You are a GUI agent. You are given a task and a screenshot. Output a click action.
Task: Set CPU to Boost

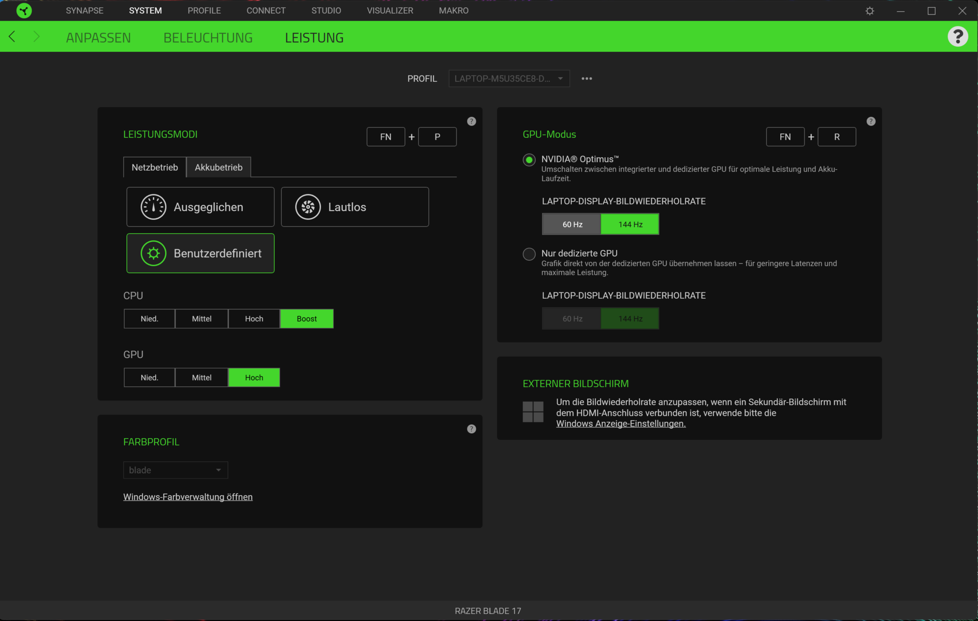coord(306,319)
